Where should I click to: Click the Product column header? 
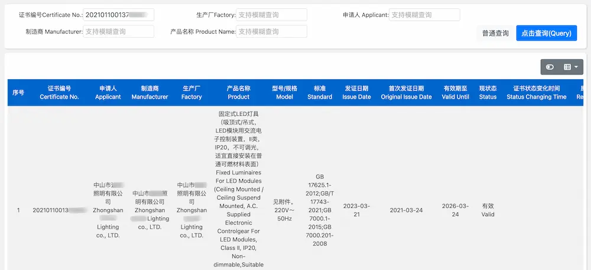click(x=239, y=92)
